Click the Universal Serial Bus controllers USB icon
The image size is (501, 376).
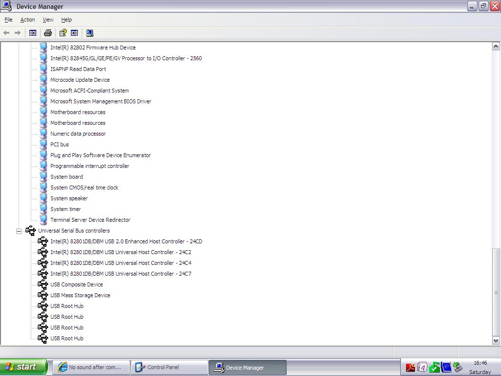pos(31,231)
